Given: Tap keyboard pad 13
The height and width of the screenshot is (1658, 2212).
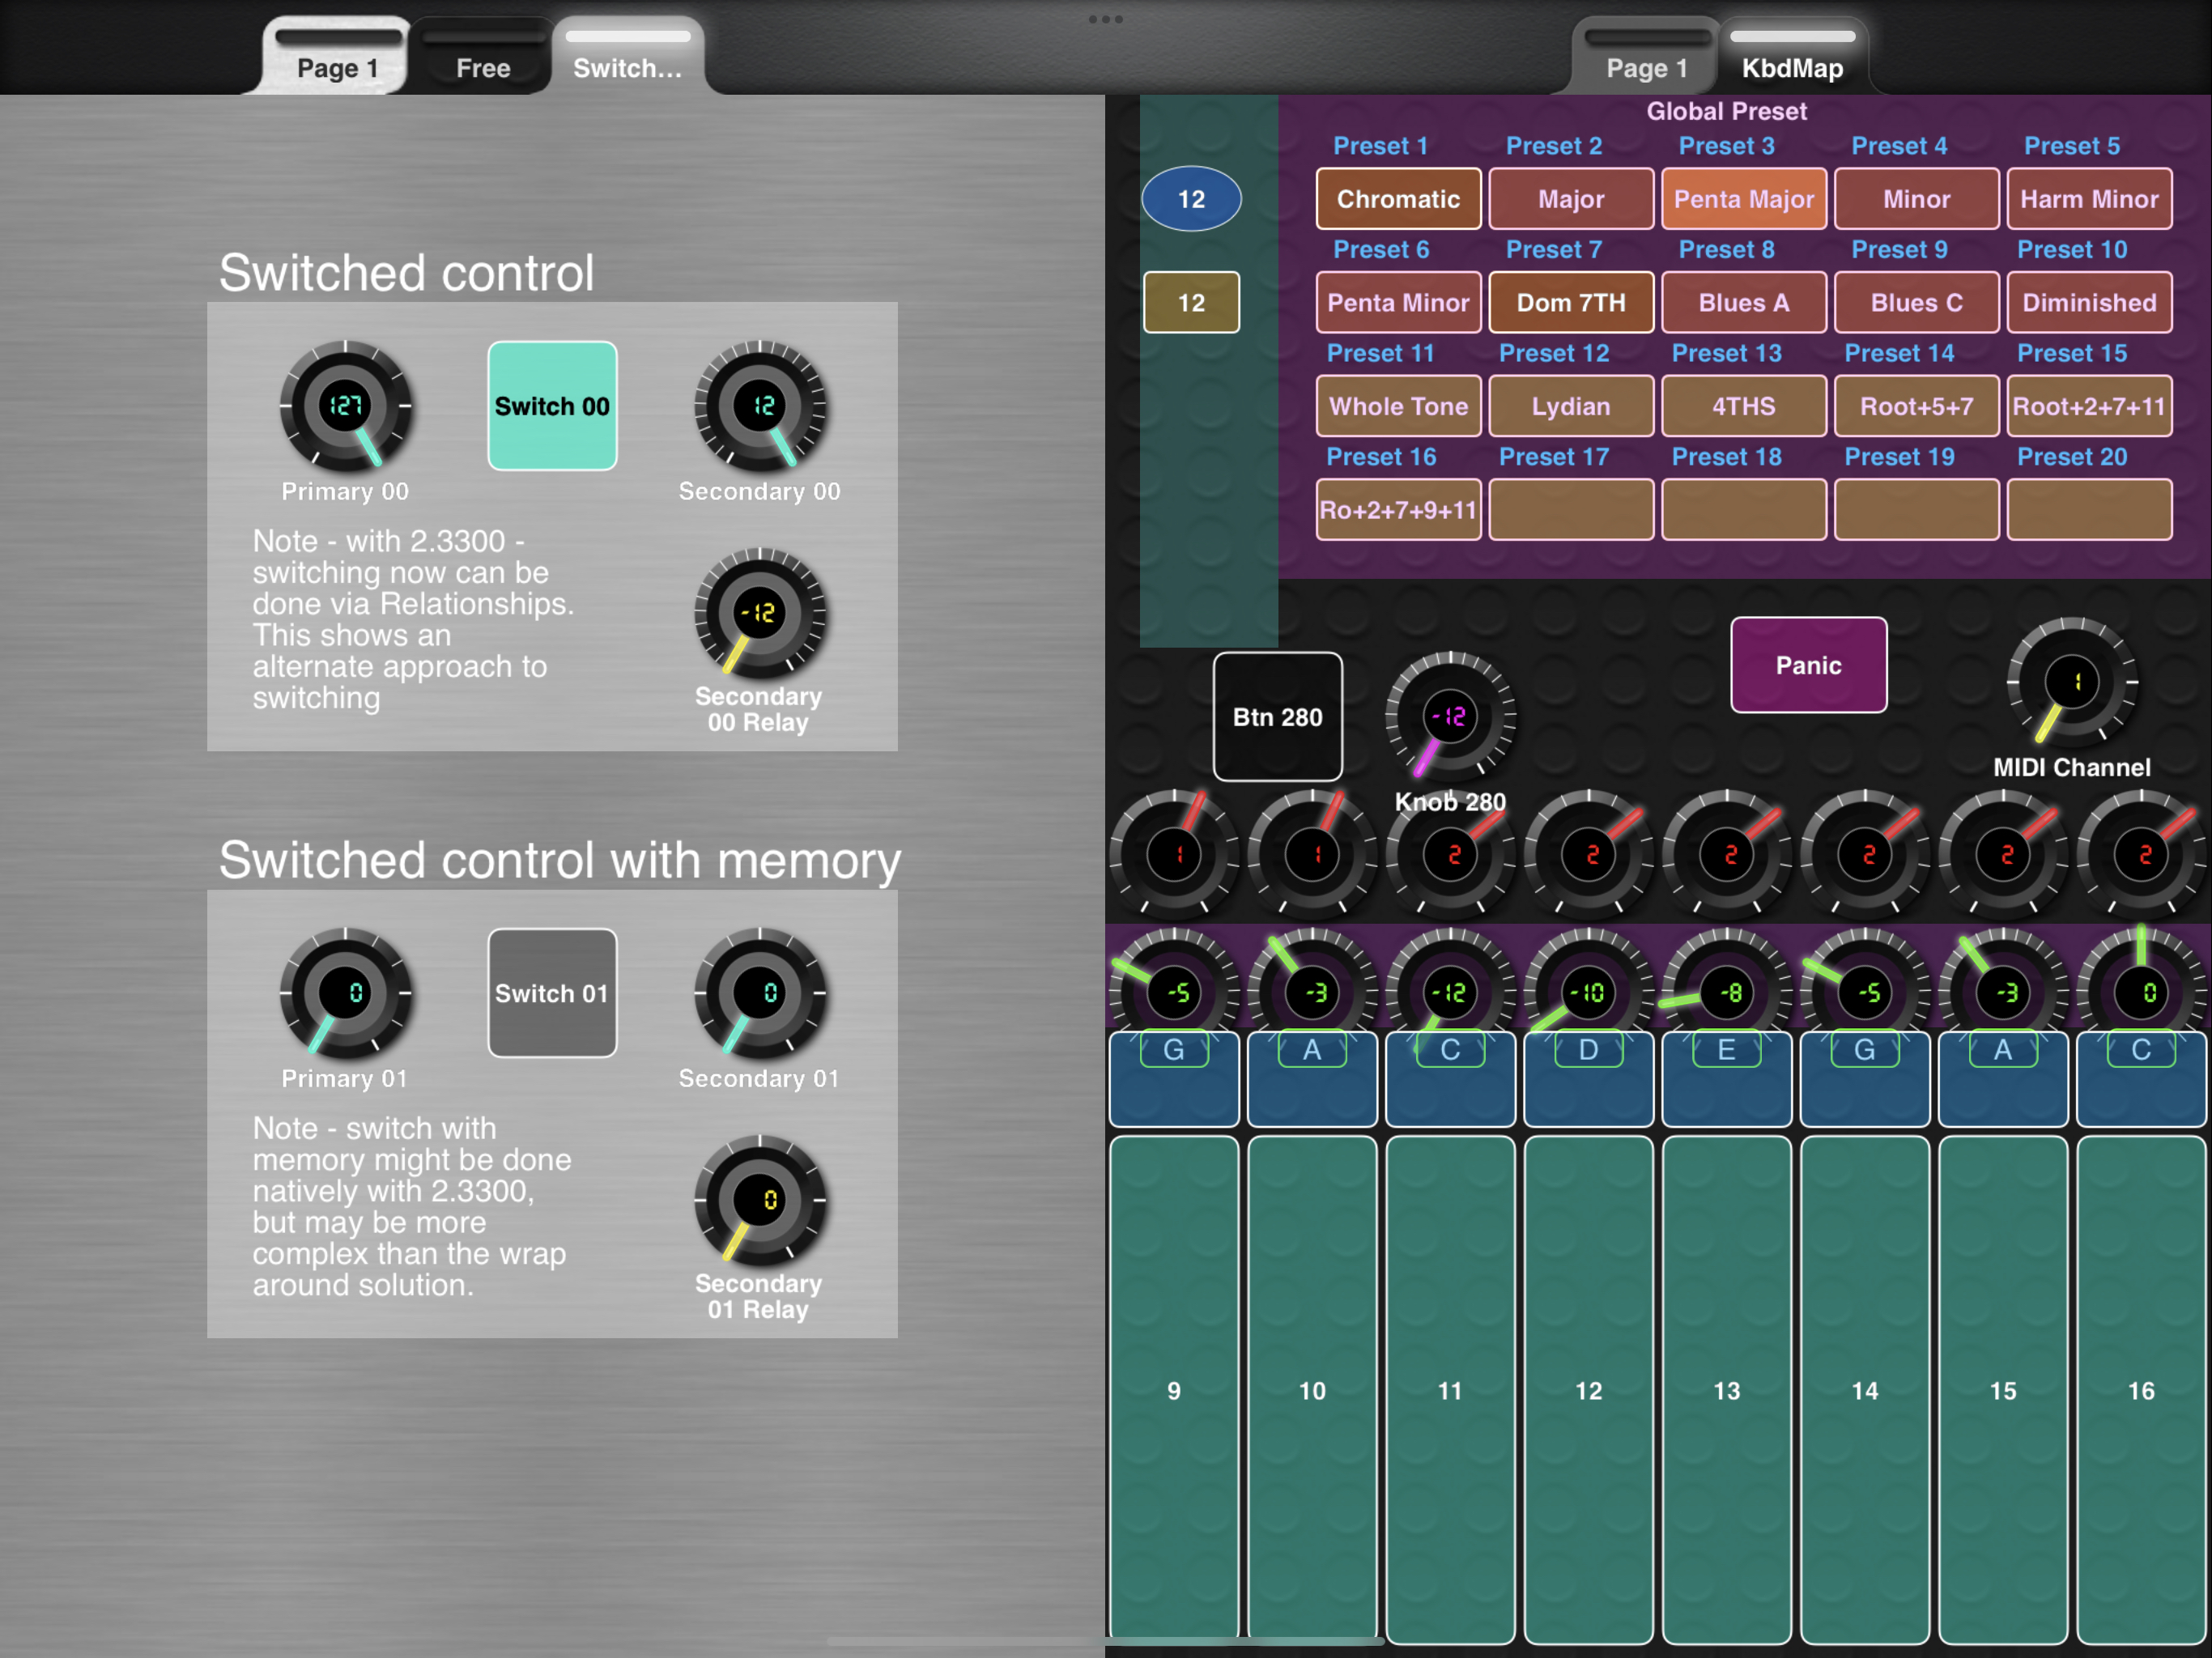Looking at the screenshot, I should coord(1727,1390).
